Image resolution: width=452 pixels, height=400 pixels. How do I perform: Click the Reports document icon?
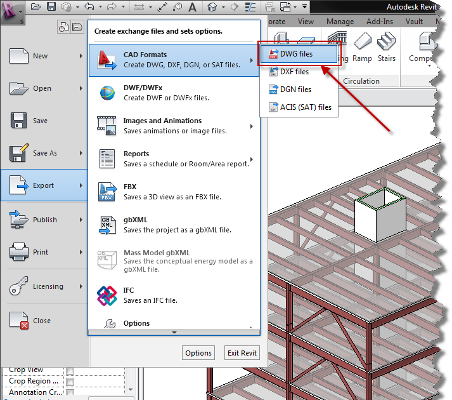[x=107, y=159]
